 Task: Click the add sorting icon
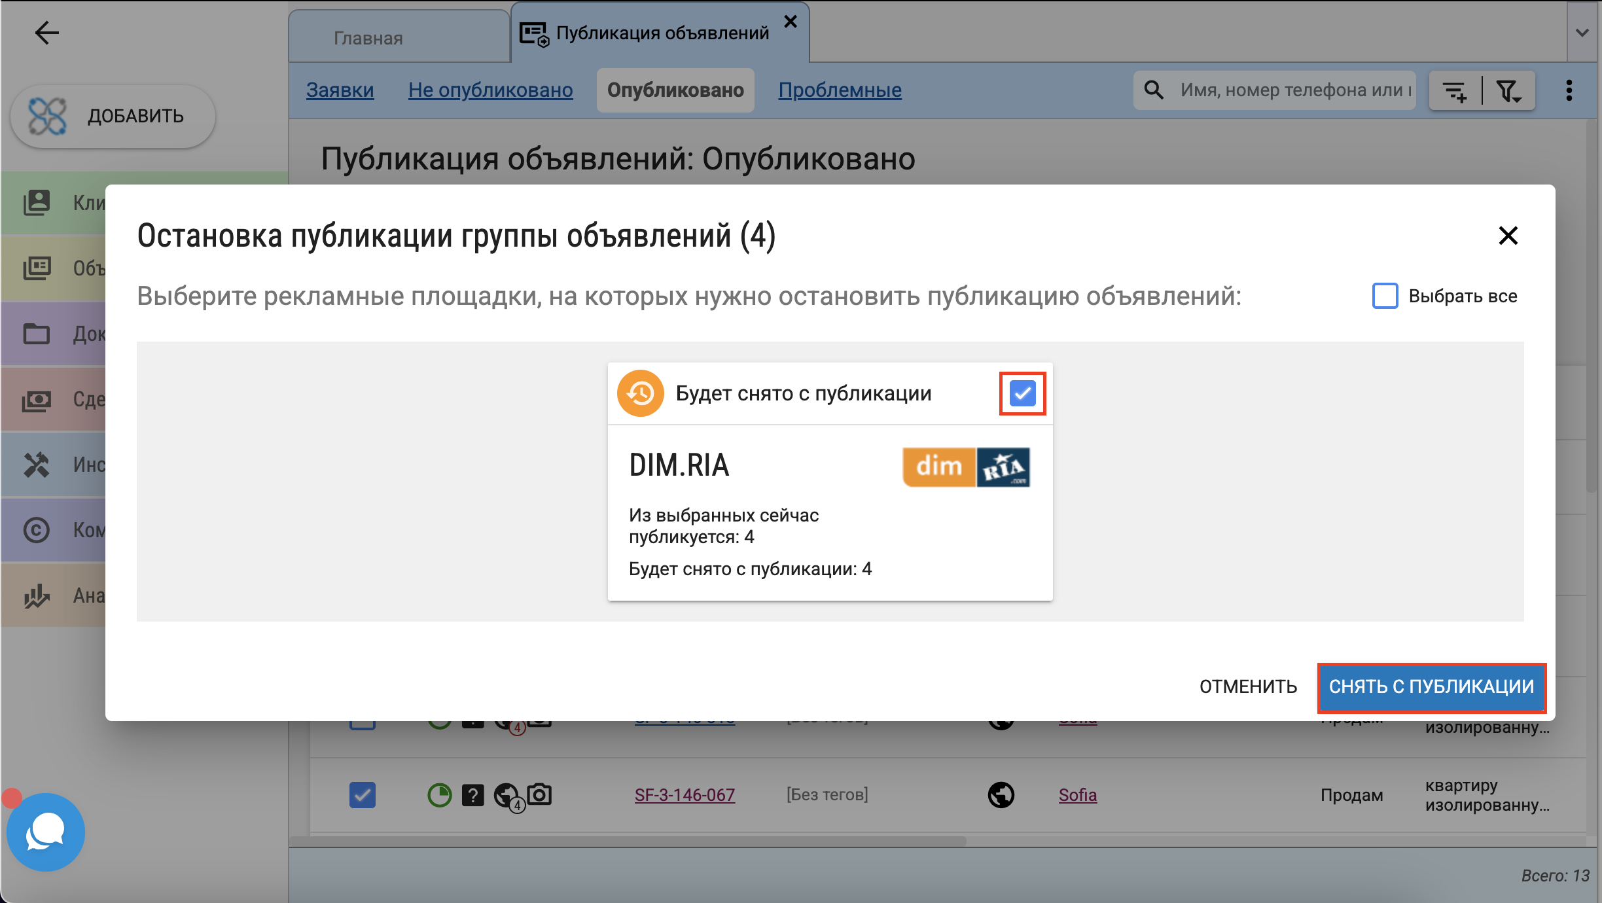(x=1455, y=91)
